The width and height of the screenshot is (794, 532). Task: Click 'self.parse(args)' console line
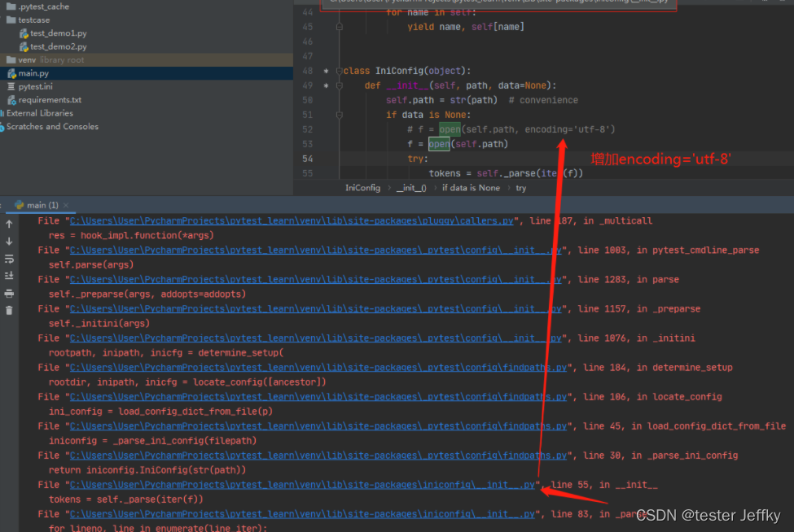pos(91,265)
